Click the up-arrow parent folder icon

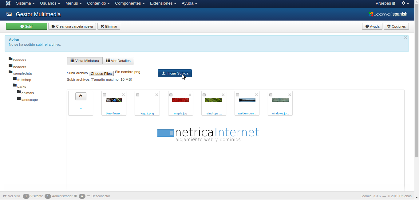(x=81, y=96)
